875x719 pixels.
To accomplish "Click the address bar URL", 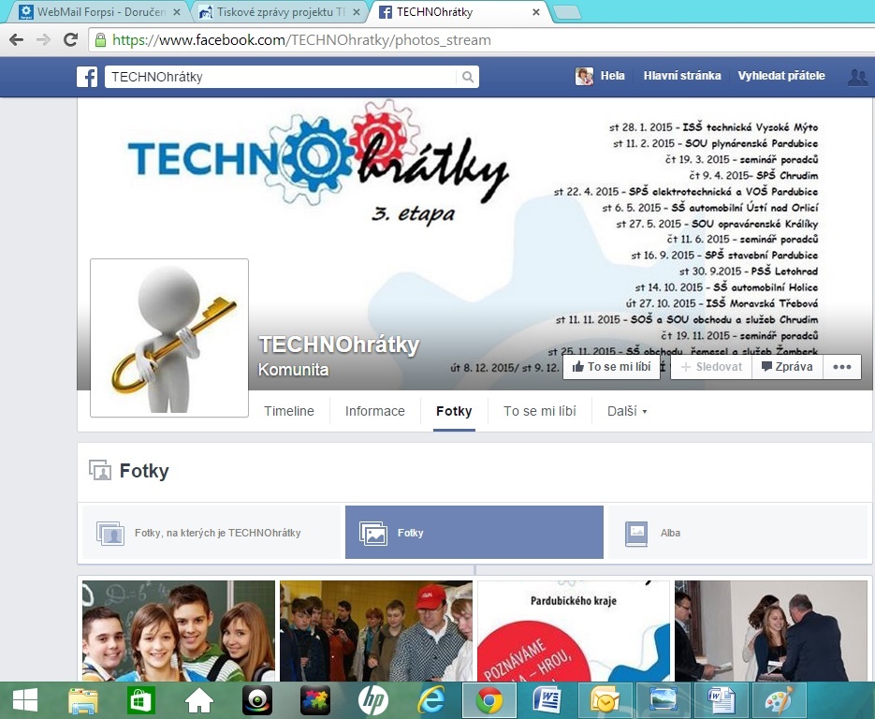I will 301,40.
